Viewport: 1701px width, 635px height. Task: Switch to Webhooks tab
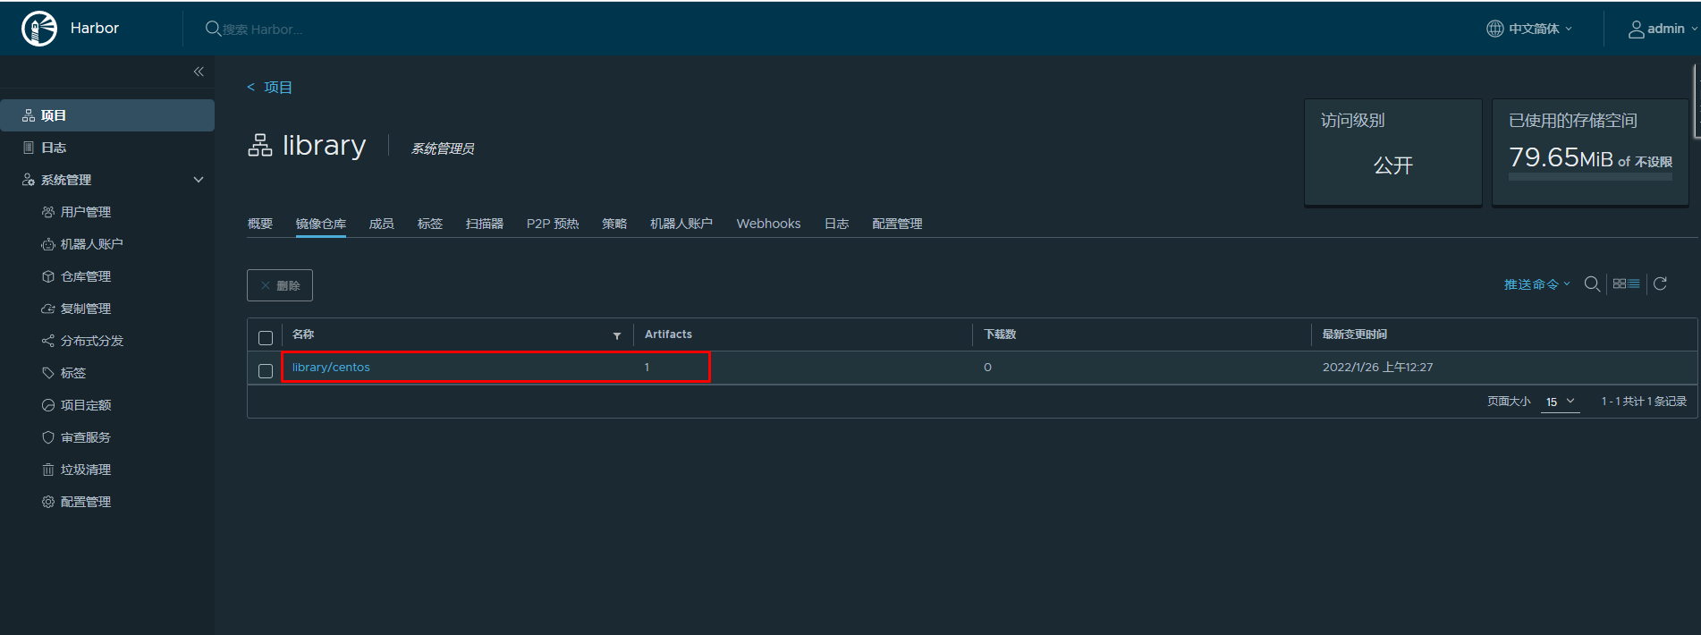tap(768, 224)
